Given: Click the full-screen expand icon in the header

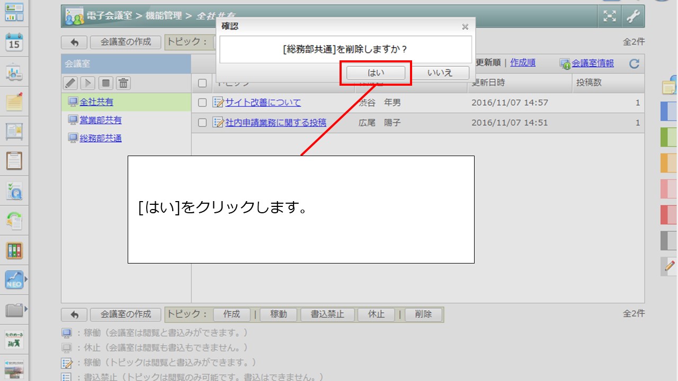Looking at the screenshot, I should [610, 16].
